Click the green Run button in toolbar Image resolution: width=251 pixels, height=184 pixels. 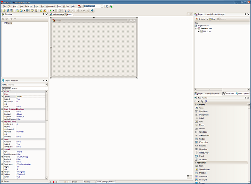(x=51, y=10)
